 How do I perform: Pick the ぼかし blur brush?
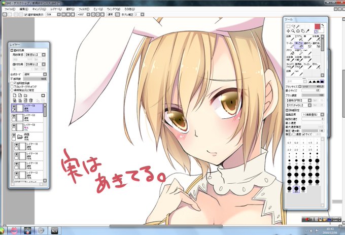point(317,66)
